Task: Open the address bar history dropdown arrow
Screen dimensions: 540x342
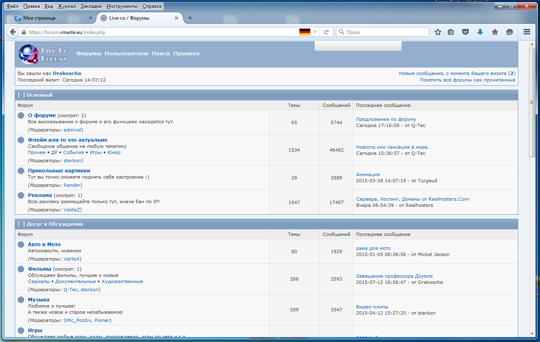Action: click(315, 32)
